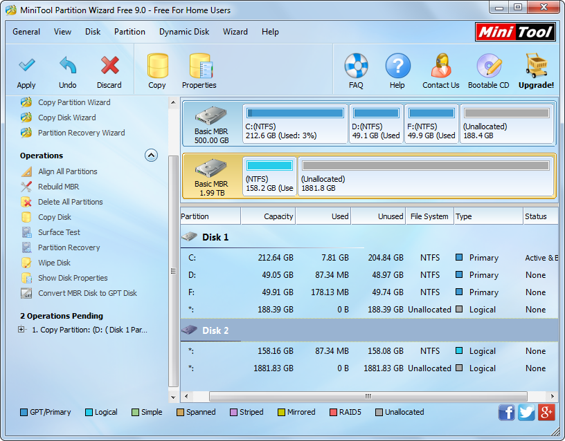Sort by Used column header
The image size is (565, 441).
323,216
